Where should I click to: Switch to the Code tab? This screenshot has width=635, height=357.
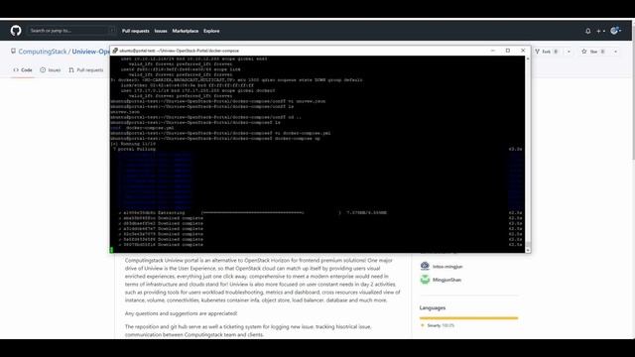point(23,70)
